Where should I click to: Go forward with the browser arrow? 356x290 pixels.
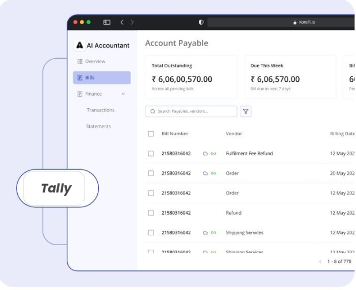coord(132,22)
